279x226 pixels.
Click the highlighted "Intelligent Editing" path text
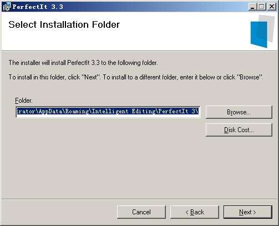tap(124, 112)
